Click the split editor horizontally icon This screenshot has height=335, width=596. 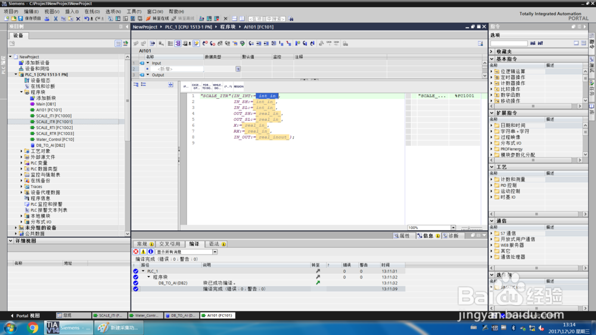(234, 18)
